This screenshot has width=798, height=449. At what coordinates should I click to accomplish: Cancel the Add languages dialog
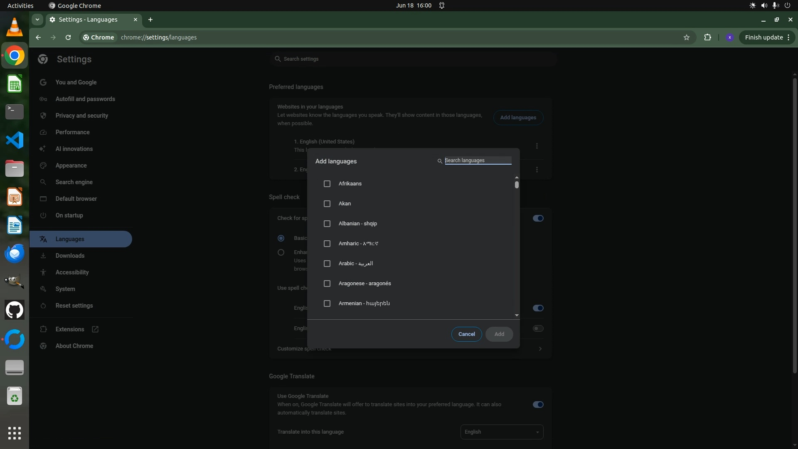point(466,334)
